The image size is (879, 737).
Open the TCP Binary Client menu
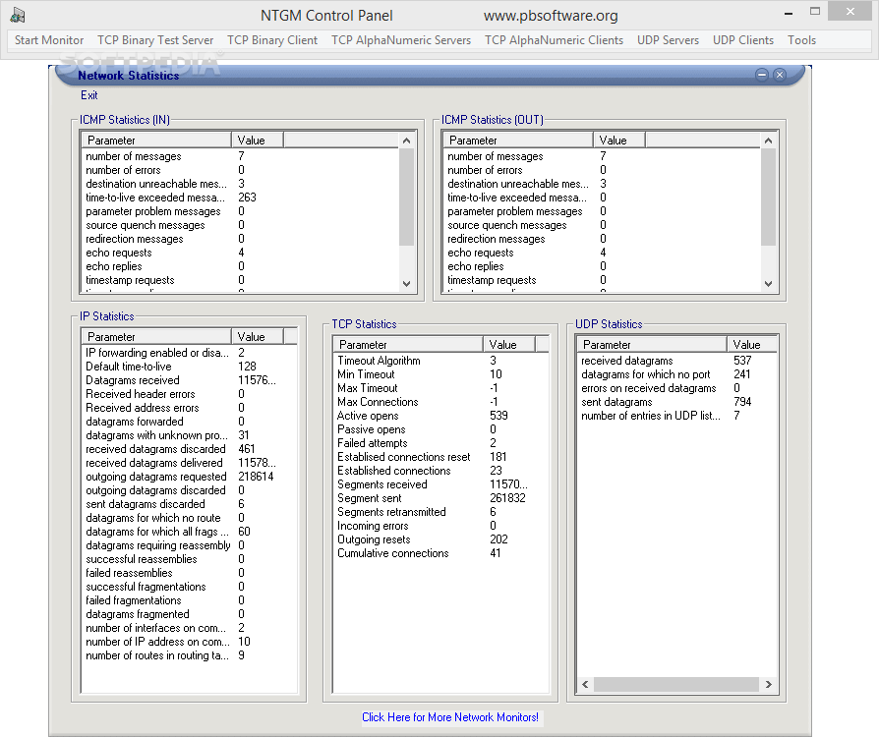tap(272, 39)
